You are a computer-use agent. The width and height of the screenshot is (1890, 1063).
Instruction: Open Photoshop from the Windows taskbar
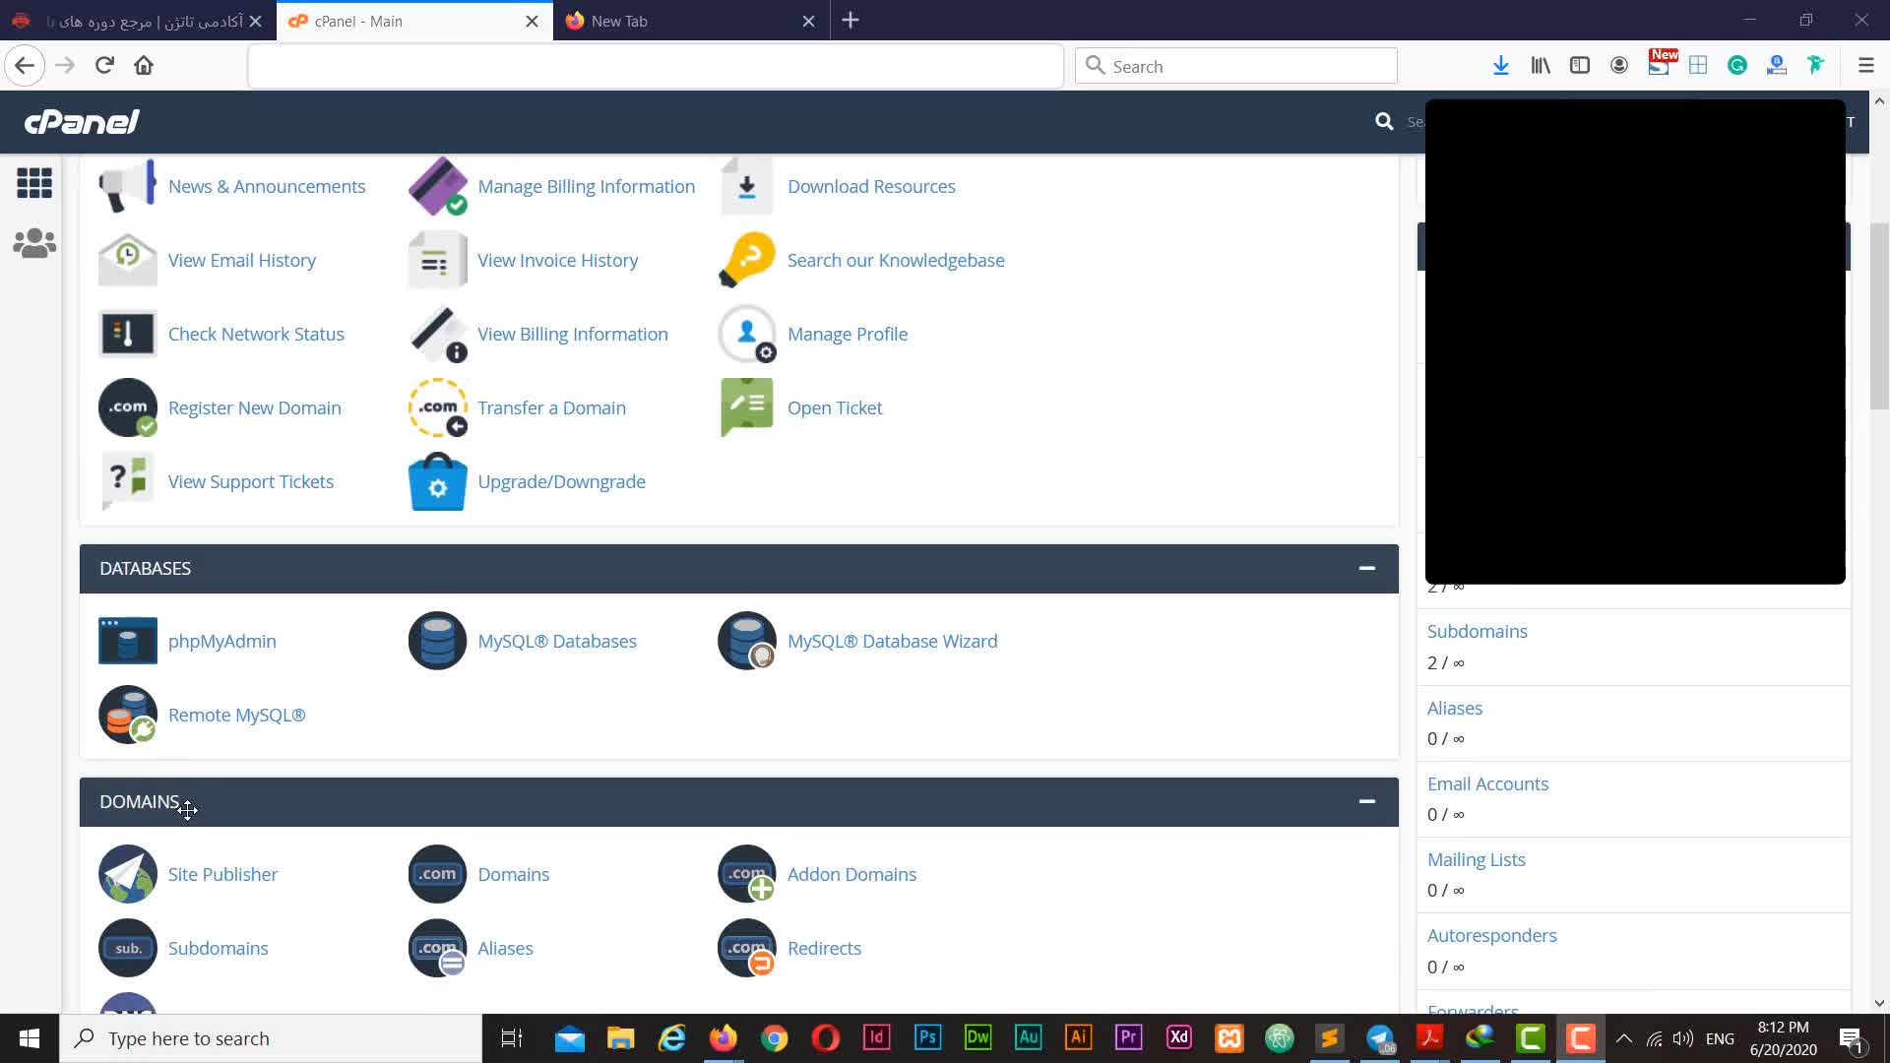tap(927, 1037)
